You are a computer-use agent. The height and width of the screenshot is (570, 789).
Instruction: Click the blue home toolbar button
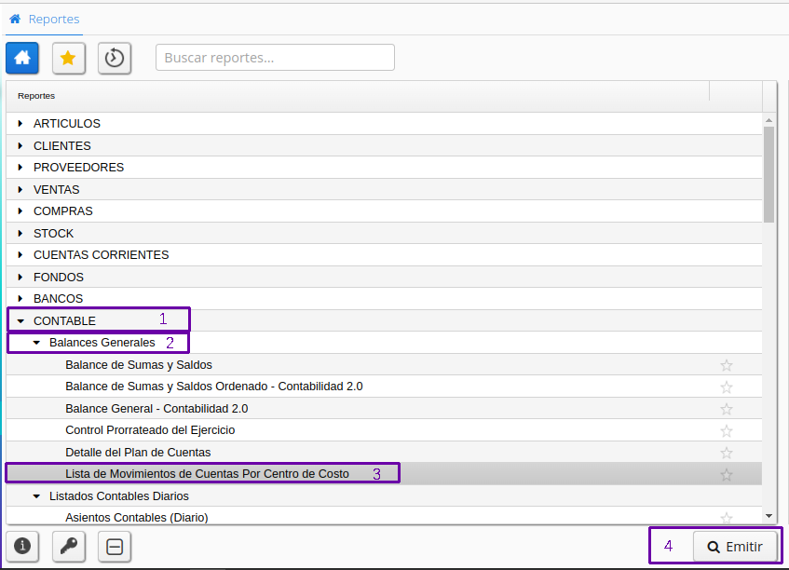22,58
